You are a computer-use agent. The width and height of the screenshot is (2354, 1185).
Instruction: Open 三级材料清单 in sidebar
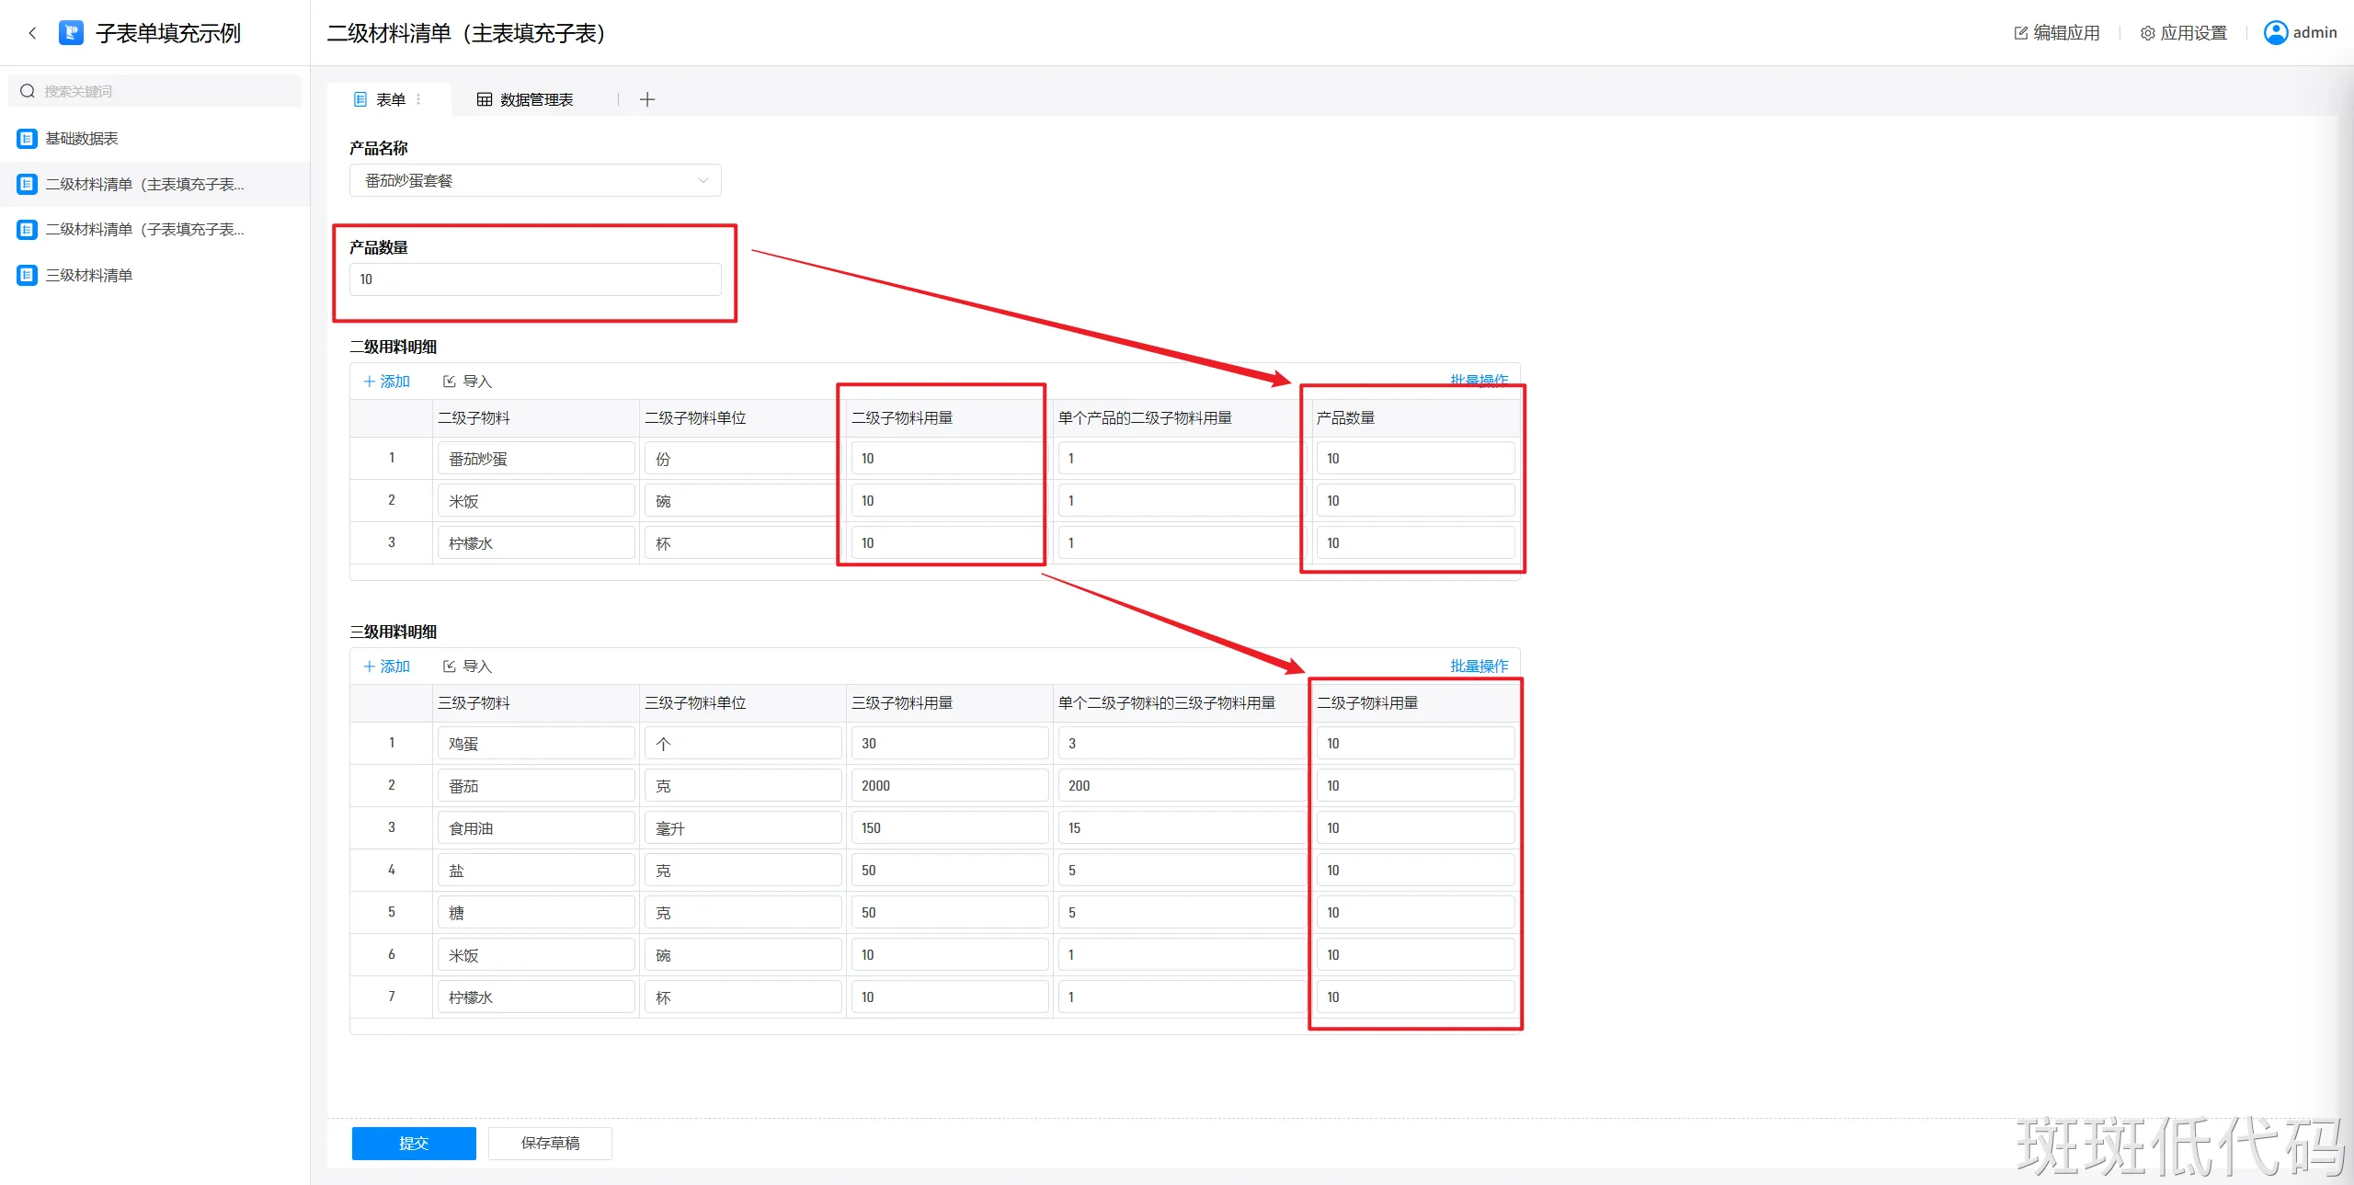tap(89, 275)
